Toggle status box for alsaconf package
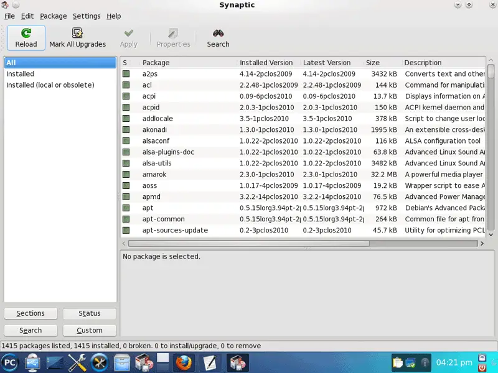 coord(126,141)
